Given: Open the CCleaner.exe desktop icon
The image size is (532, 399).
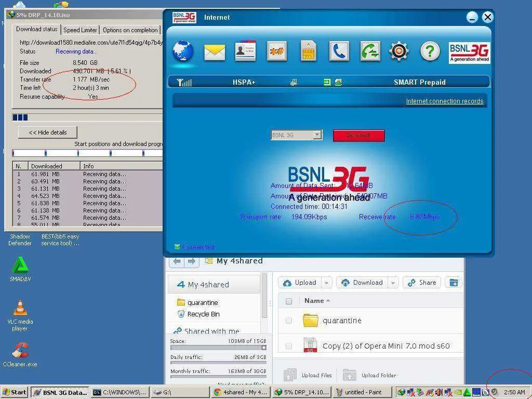Looking at the screenshot, I should [x=20, y=354].
